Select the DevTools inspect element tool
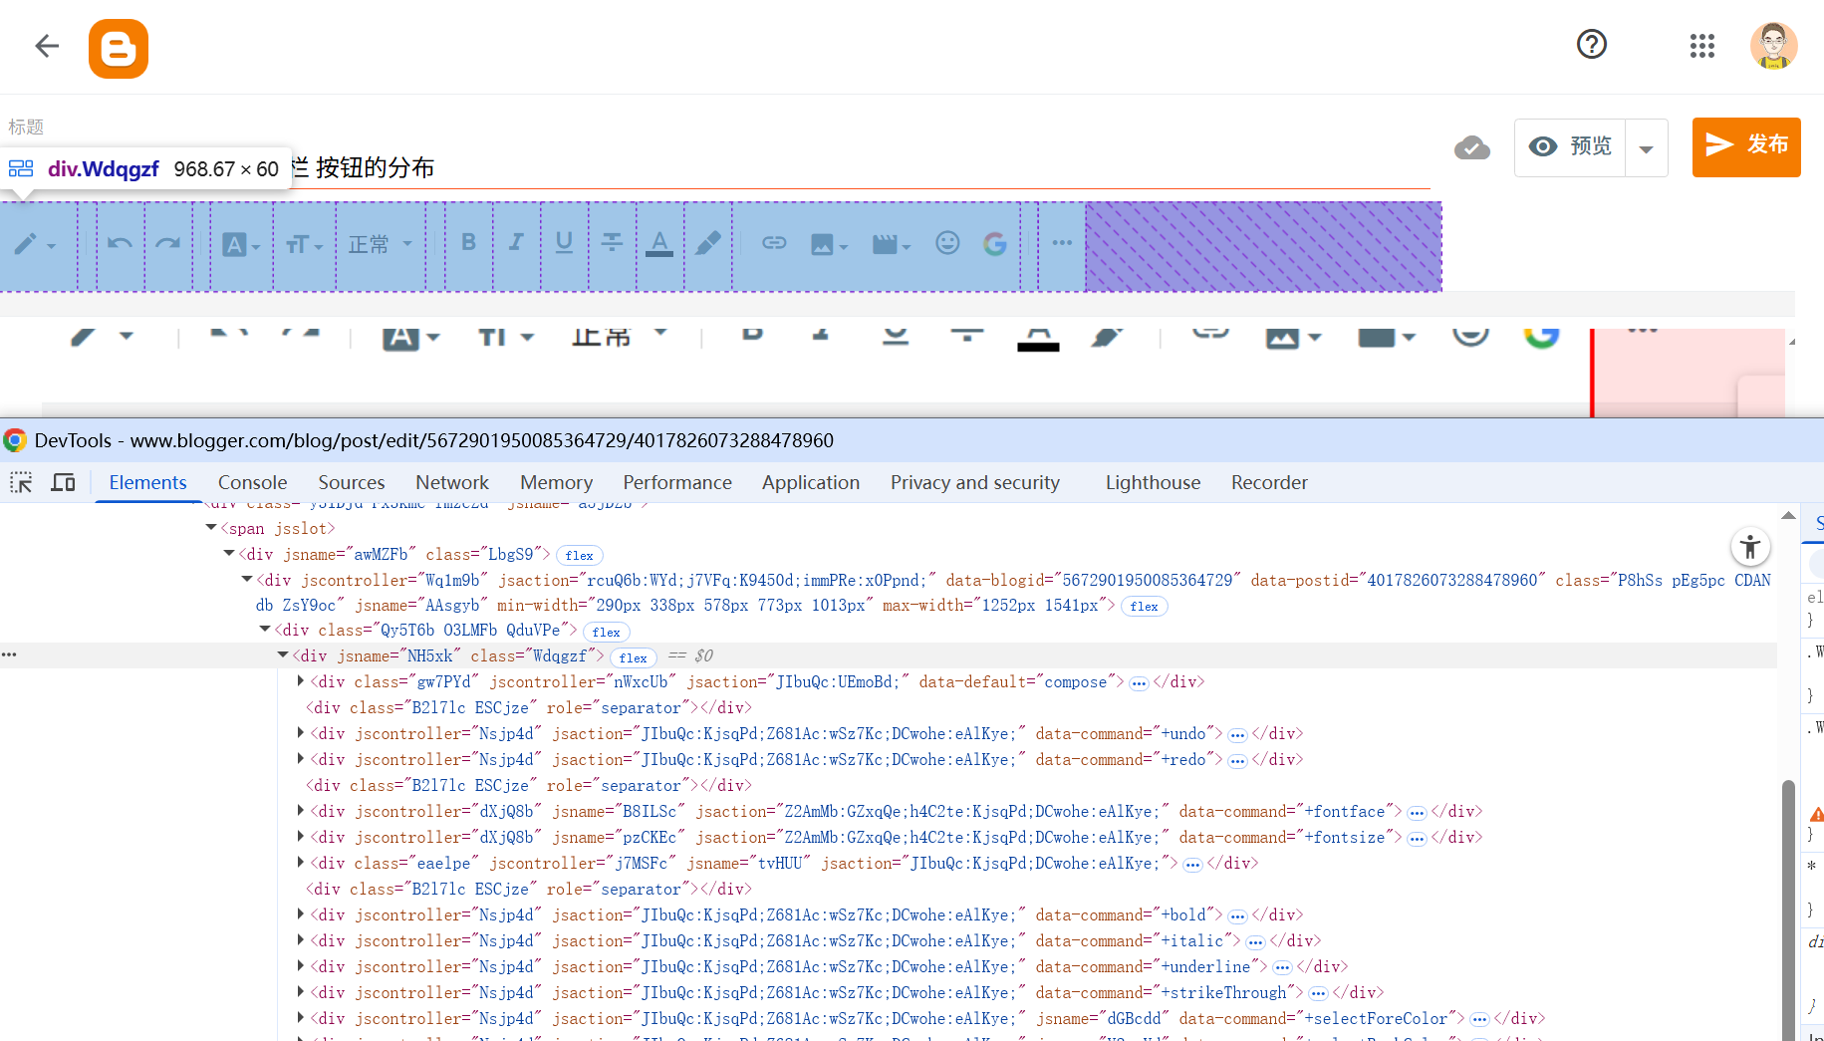The image size is (1824, 1041). [x=21, y=483]
